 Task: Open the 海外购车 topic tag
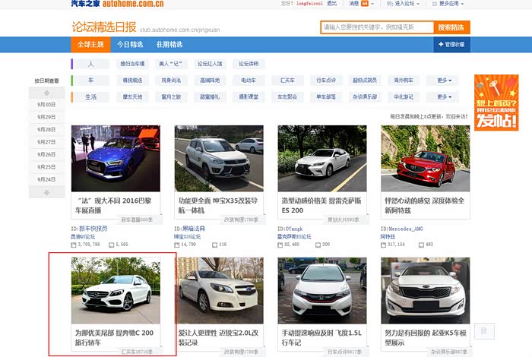[404, 81]
